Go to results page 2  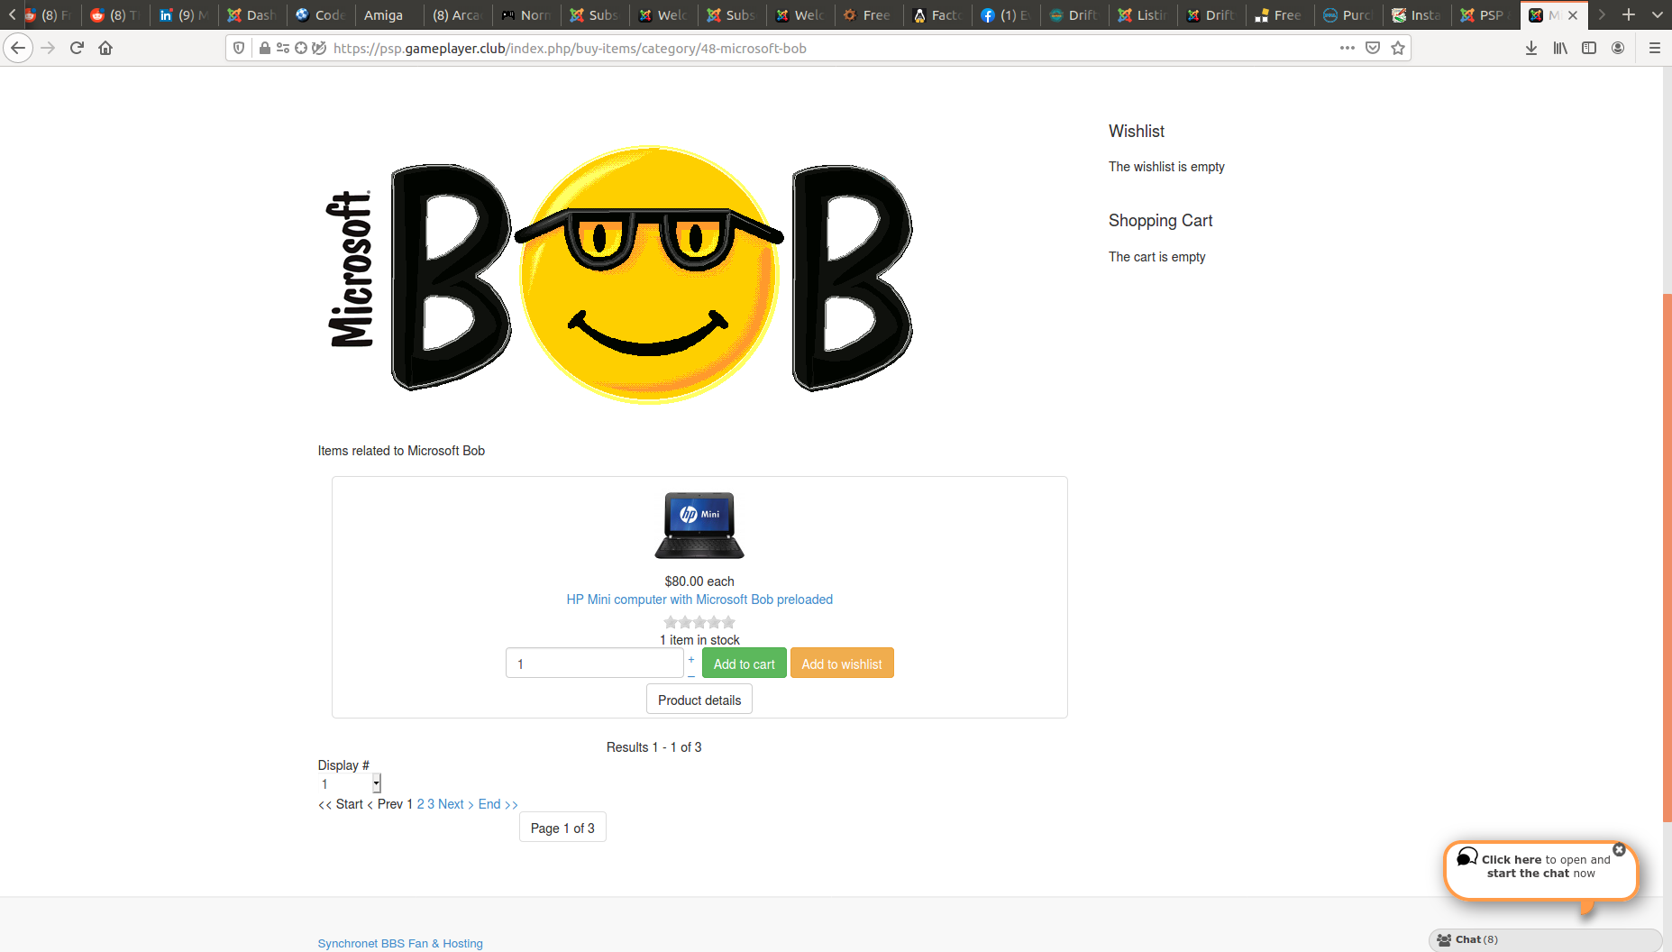421,804
